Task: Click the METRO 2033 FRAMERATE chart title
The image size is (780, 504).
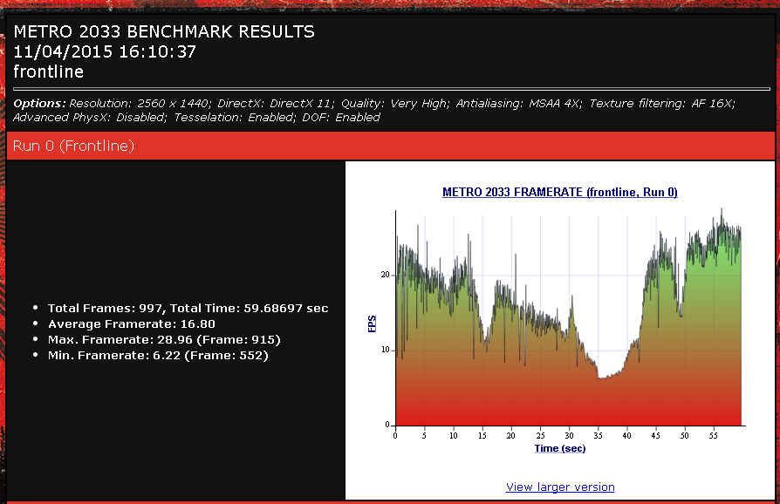Action: pyautogui.click(x=560, y=193)
